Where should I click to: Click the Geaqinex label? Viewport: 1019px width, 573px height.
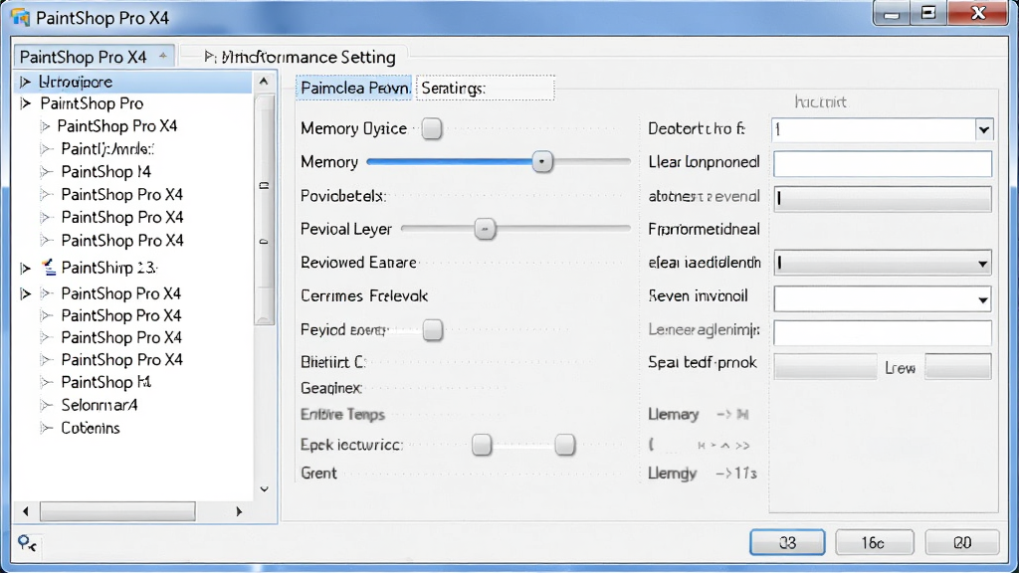pyautogui.click(x=330, y=389)
